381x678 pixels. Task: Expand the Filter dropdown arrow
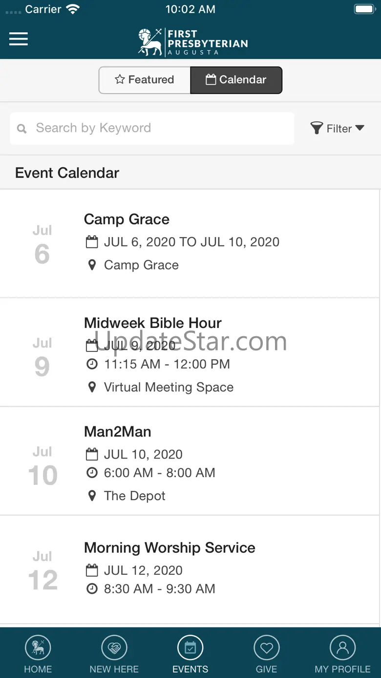click(360, 128)
